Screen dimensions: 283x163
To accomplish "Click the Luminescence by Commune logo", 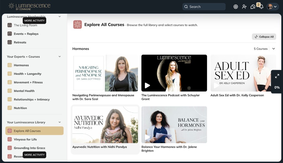I will coord(29,6).
